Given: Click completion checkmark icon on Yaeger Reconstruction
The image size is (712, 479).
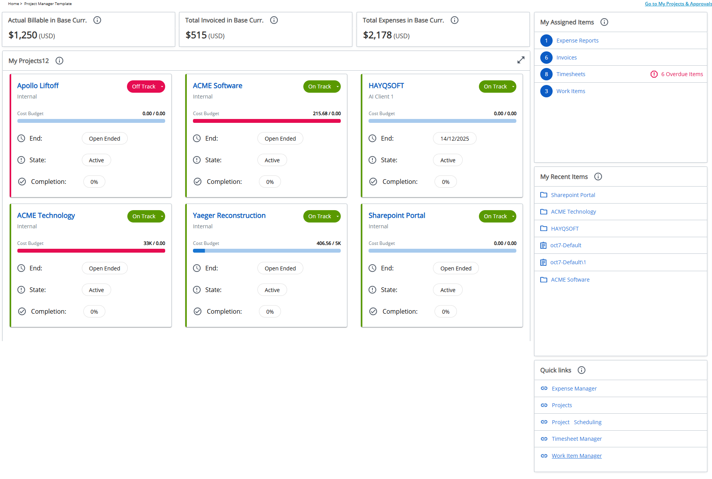Looking at the screenshot, I should [197, 311].
